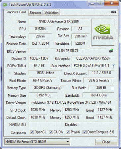This screenshot has height=149, width=121.
Task: Toggle the DirectCompute 5.0 checkbox
Action: pos(85,132)
